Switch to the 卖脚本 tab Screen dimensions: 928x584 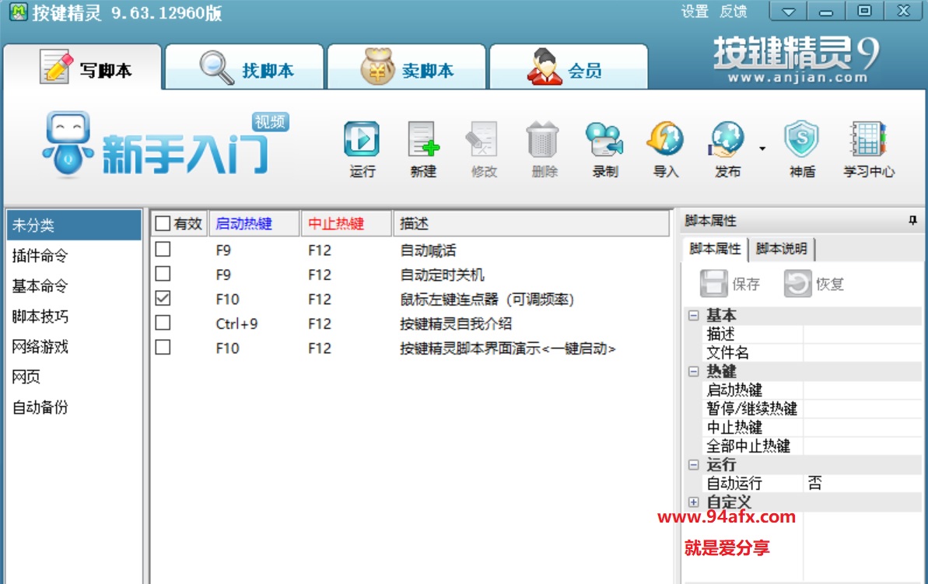(407, 68)
